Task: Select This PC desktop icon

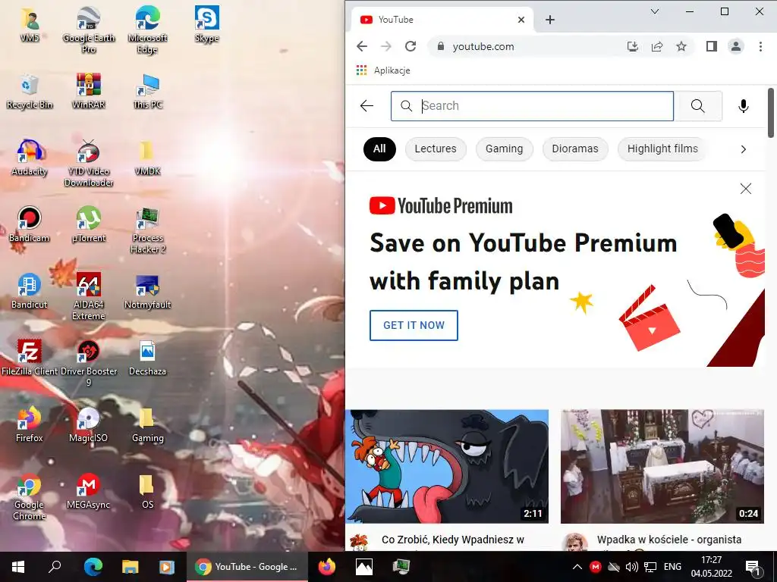Action: [x=148, y=92]
